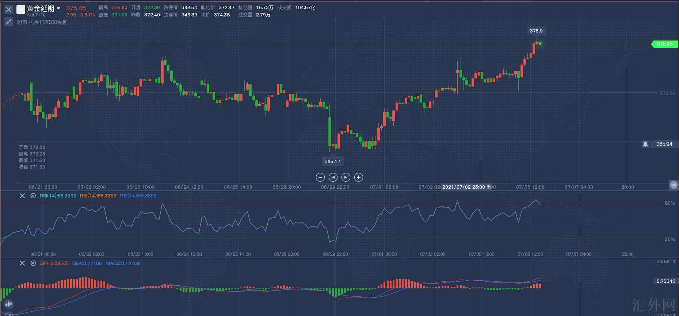679x316 pixels.
Task: Click the symbol badge icon beside 黄金延期
Action: click(x=21, y=9)
